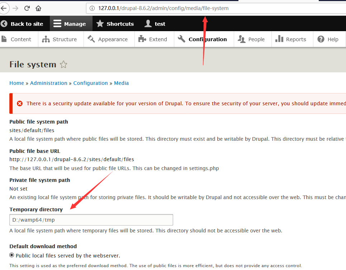Add File system page to shortcuts star
Image resolution: width=346 pixels, height=270 pixels.
pos(63,64)
